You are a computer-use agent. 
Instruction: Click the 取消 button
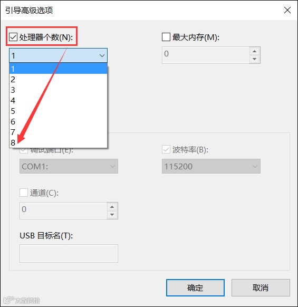pos(261,287)
